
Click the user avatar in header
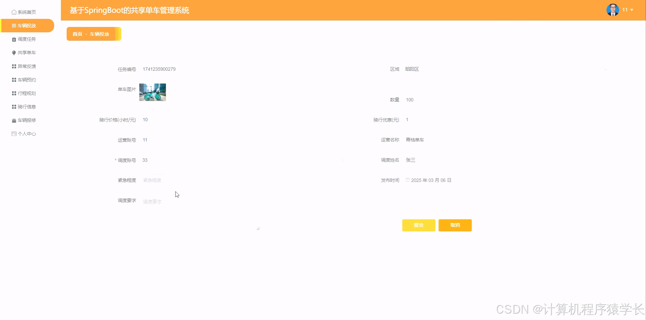tap(613, 9)
